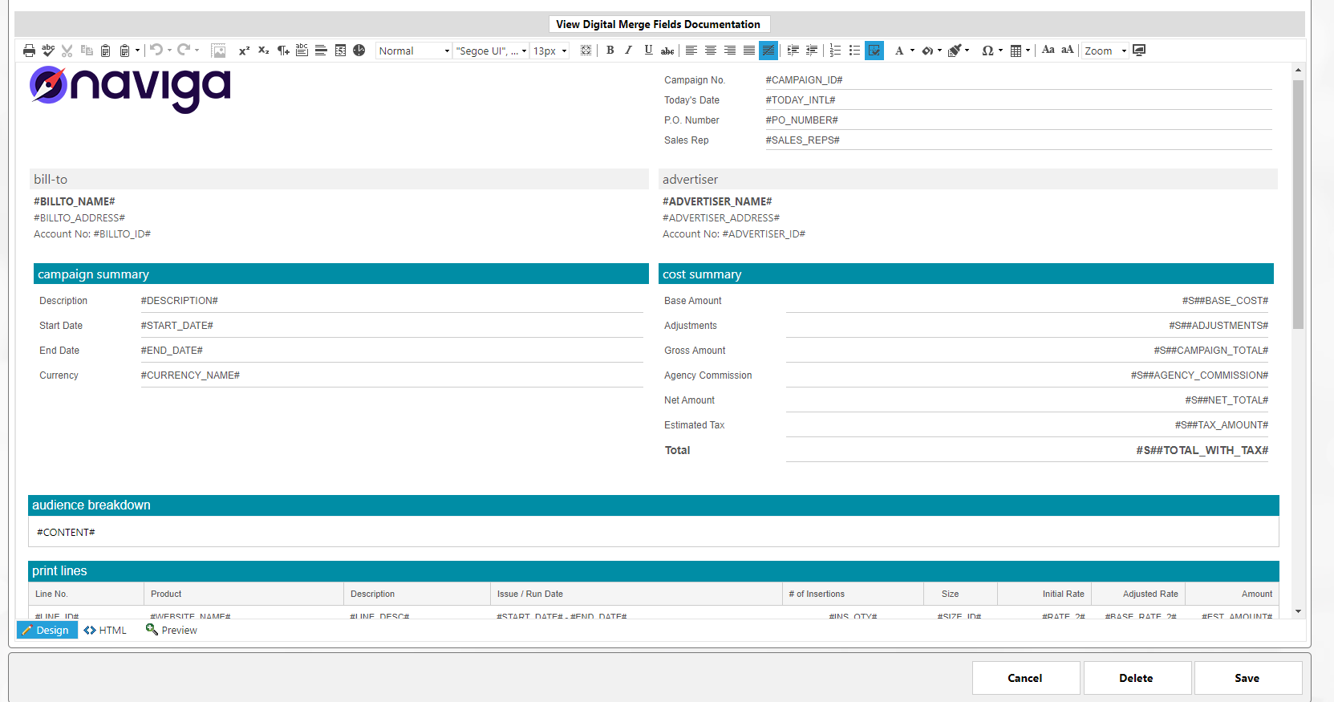Expand the Segoe UI font name dropdown
Viewport: 1334px width, 702px height.
491,51
